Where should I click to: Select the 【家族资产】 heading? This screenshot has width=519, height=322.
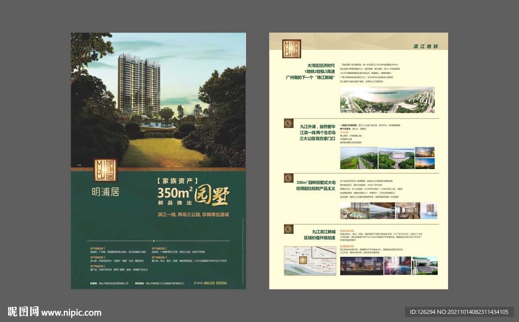177,181
